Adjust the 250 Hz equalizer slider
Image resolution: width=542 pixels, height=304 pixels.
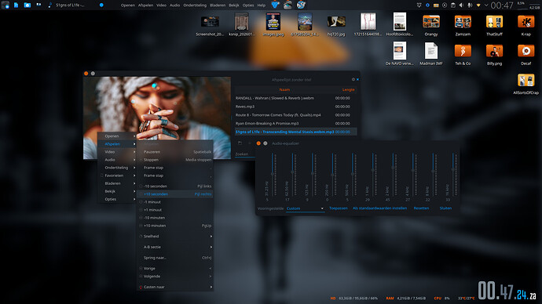[332, 174]
